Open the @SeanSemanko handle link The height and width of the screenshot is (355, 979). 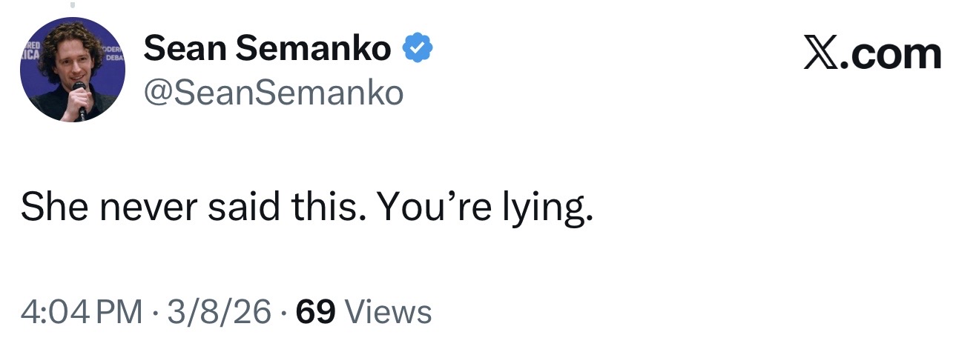pos(274,93)
